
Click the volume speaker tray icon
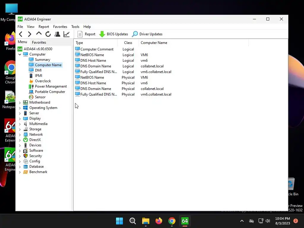click(268, 221)
